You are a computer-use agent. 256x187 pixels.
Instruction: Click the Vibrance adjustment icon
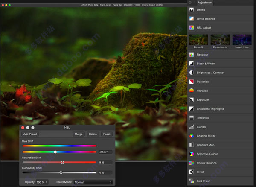pos(192,91)
